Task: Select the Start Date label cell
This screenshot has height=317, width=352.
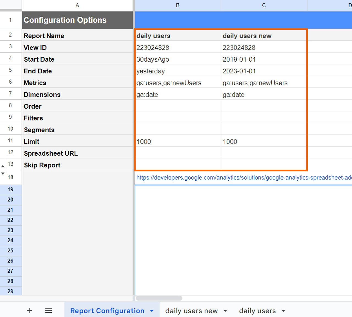Action: 77,59
